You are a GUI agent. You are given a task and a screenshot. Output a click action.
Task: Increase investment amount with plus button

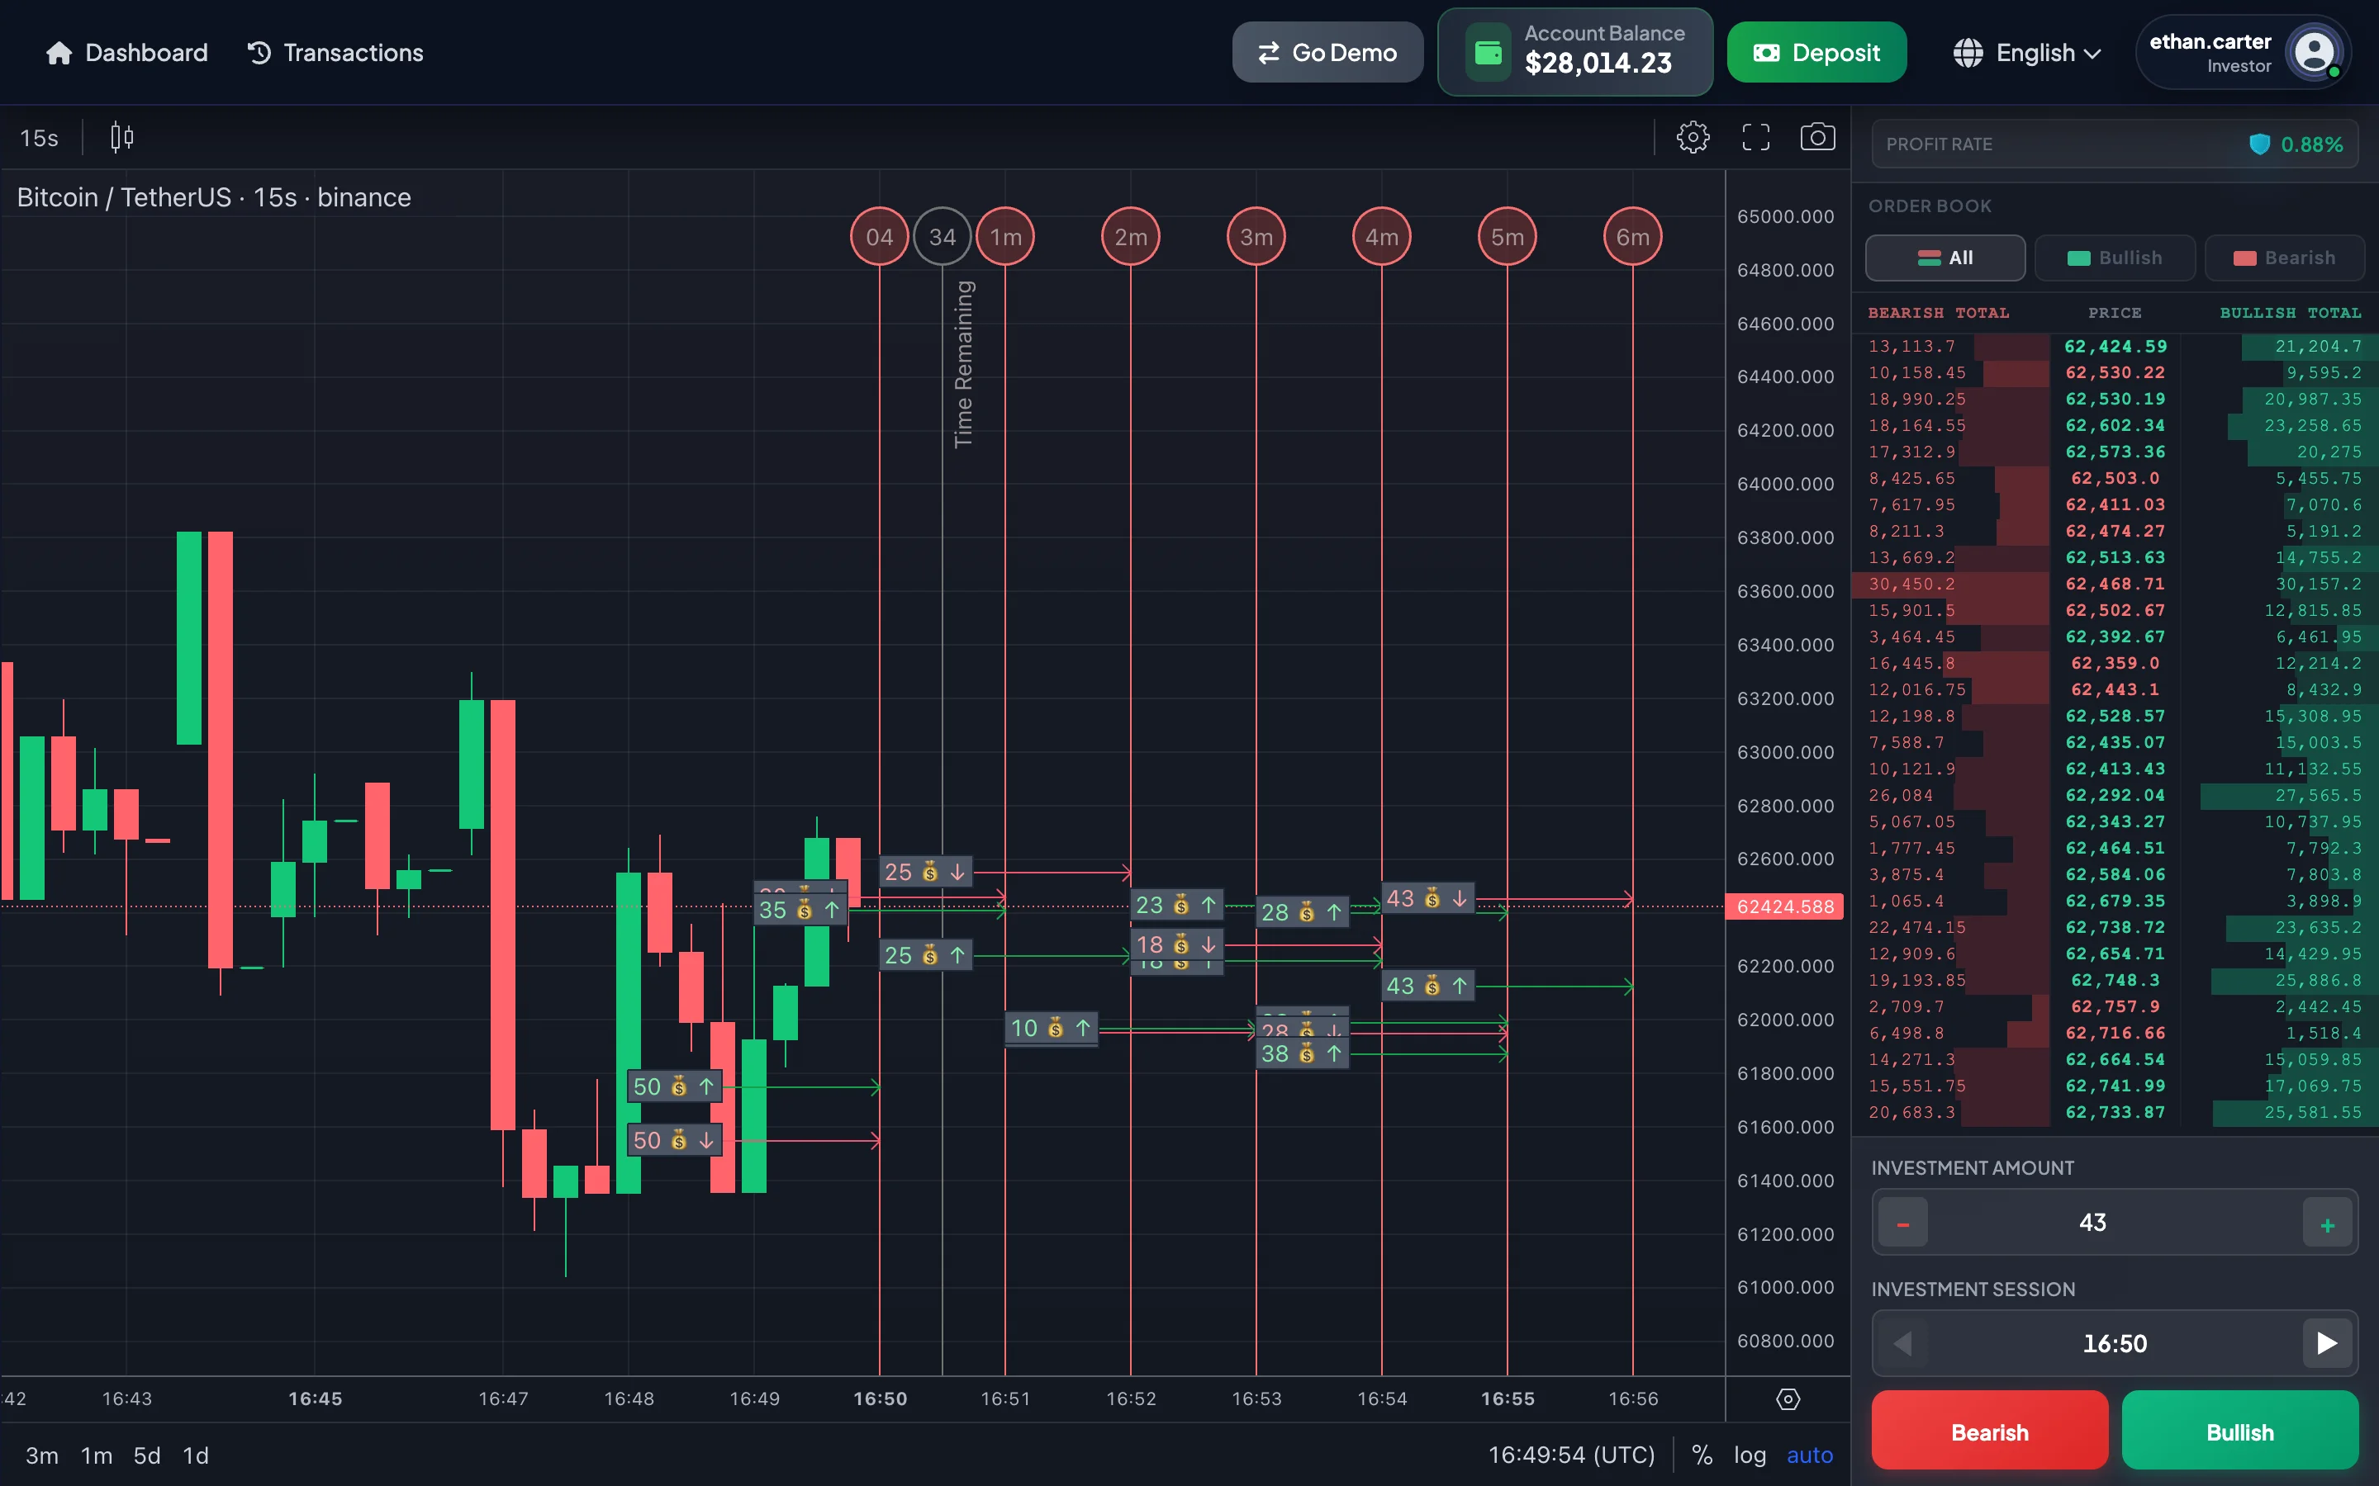pyautogui.click(x=2327, y=1223)
